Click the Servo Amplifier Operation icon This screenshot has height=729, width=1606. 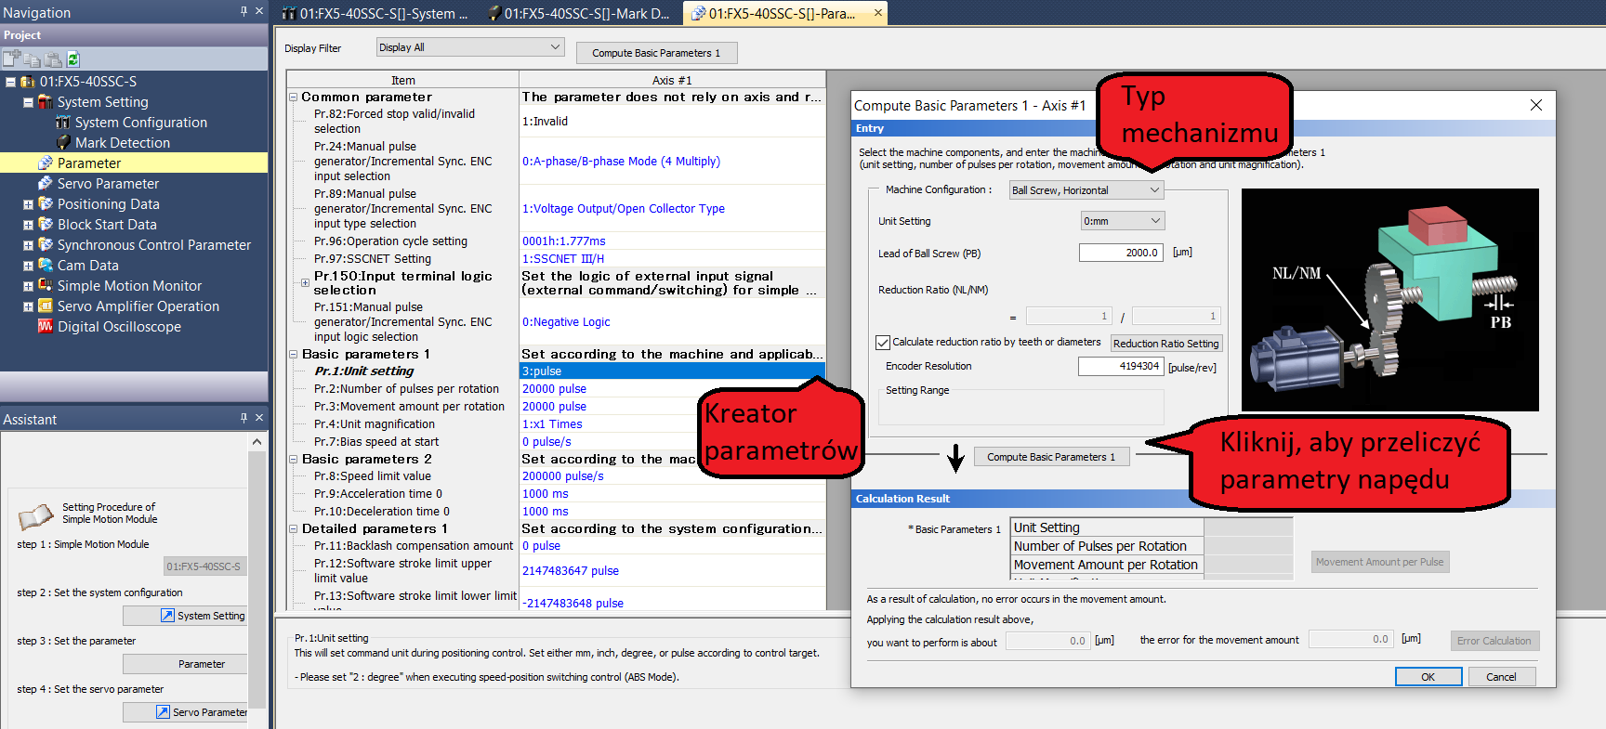point(46,306)
